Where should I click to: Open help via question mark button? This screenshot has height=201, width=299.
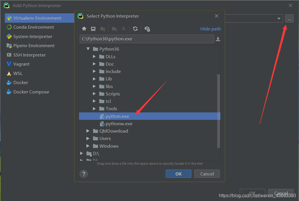84,174
